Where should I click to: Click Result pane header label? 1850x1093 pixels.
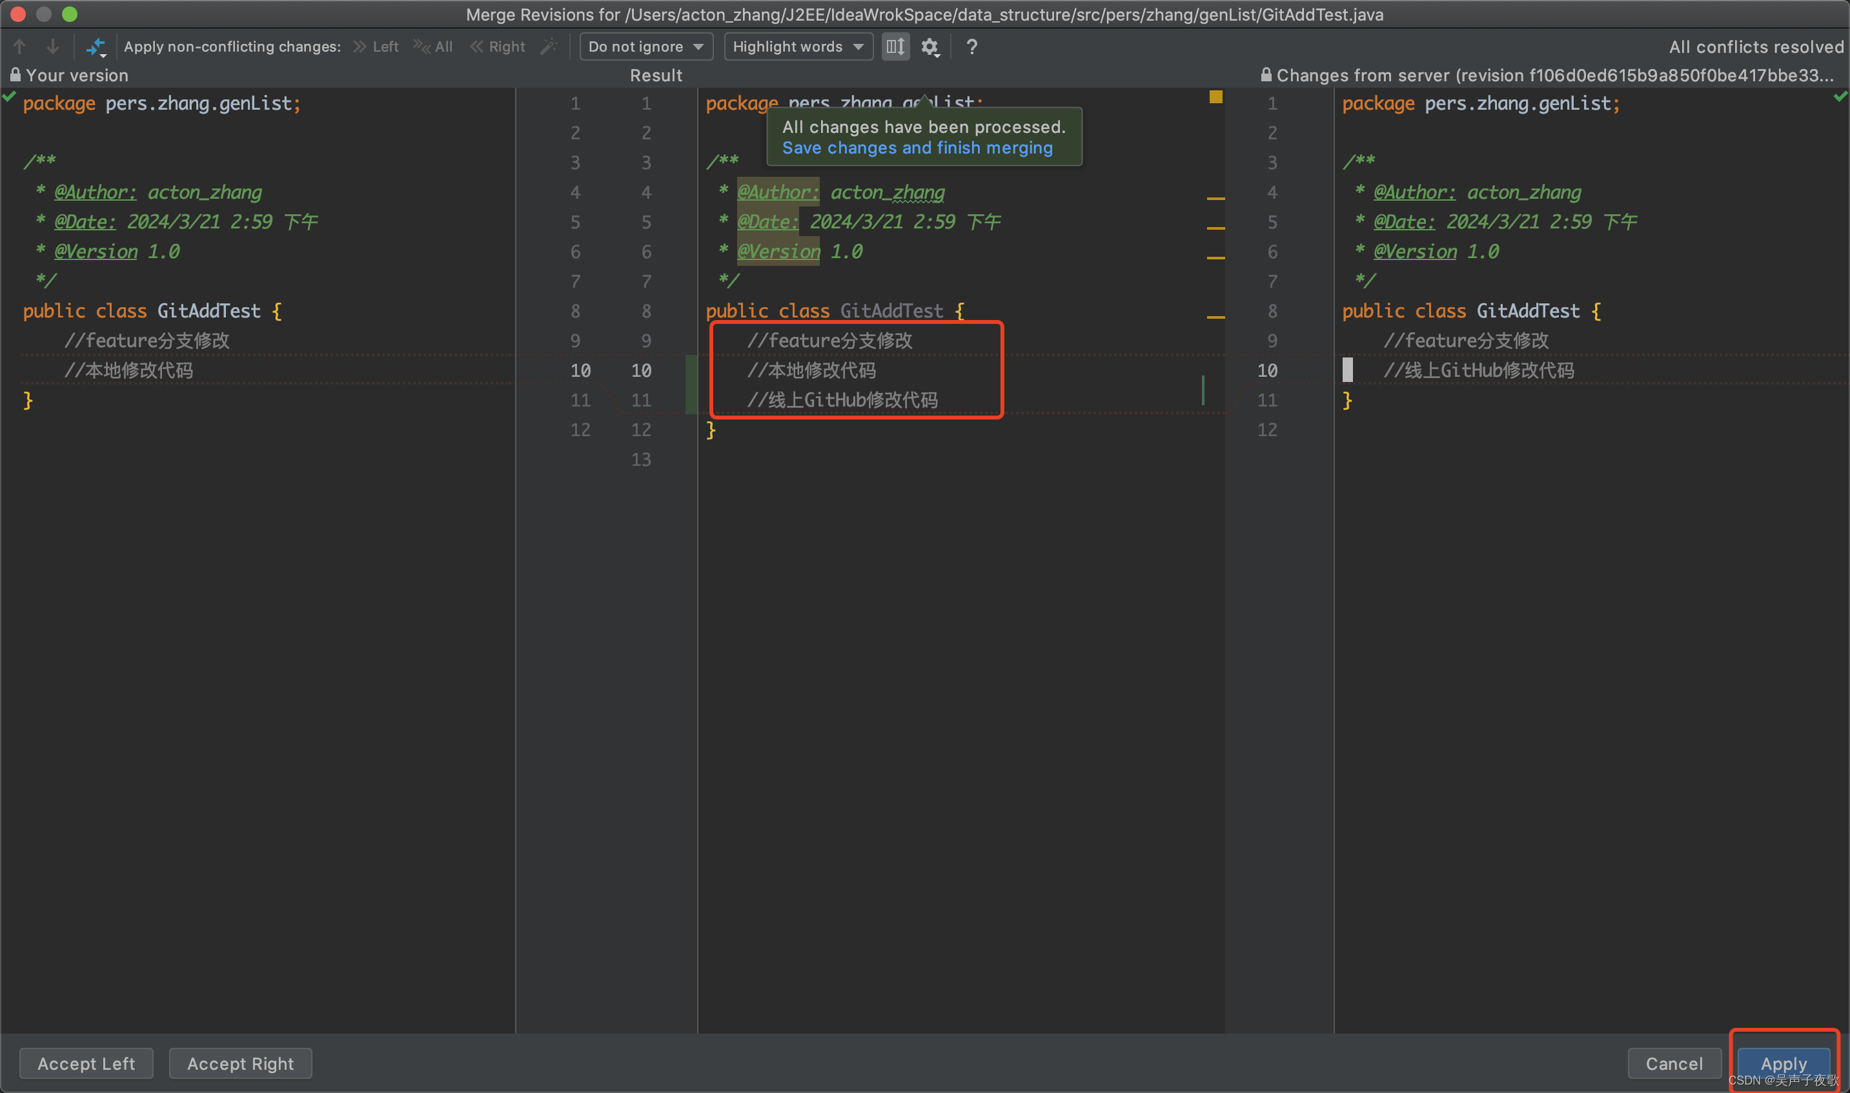coord(656,75)
